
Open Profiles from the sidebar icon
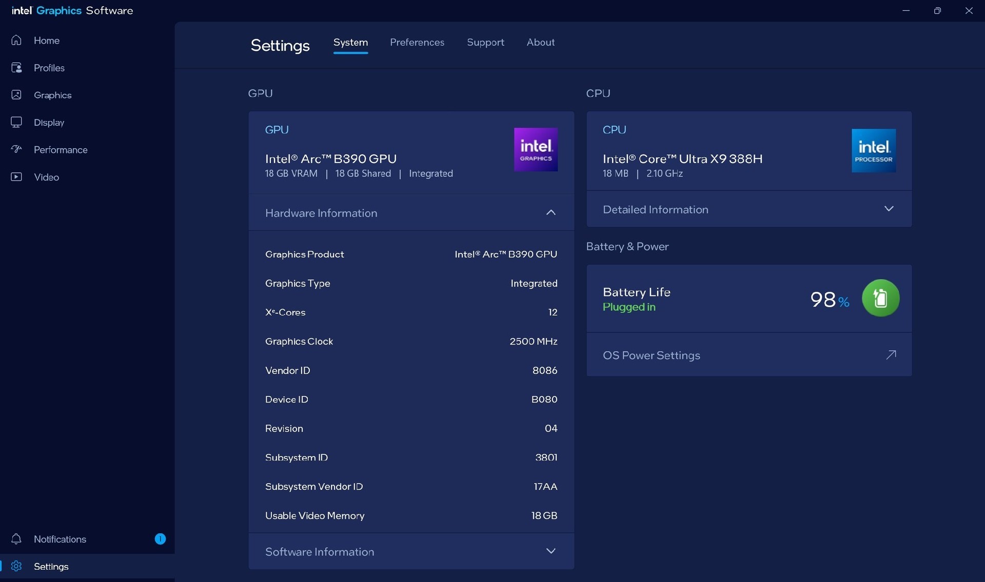[x=16, y=68]
